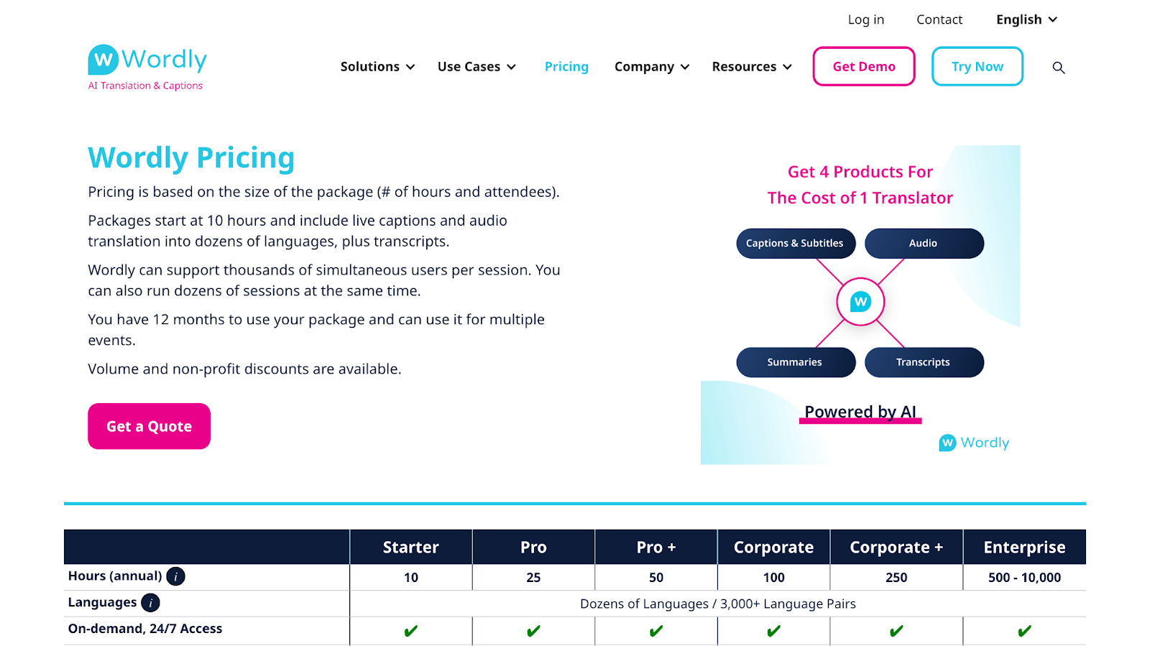Viewport: 1150px width, 646px height.
Task: Click the 'Languages' row label text
Action: pos(102,602)
